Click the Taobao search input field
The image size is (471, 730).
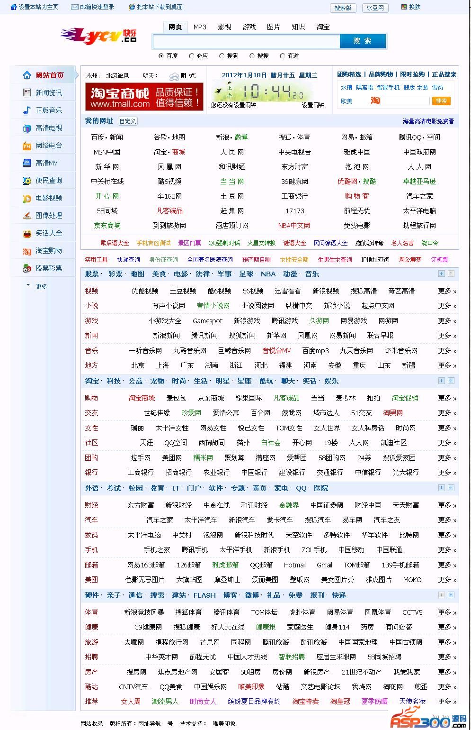coord(405,101)
